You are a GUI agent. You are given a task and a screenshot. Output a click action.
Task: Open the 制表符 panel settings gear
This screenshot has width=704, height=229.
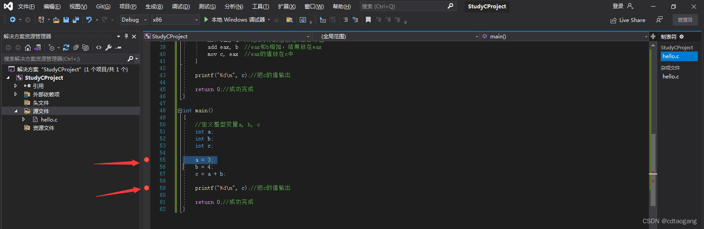(x=682, y=37)
